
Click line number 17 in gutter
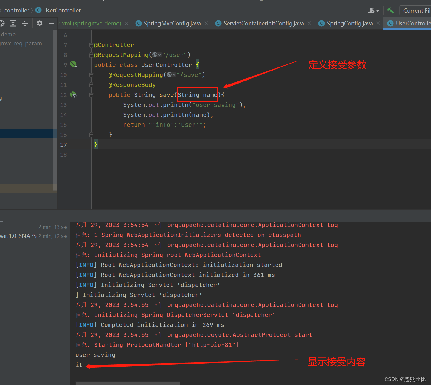coord(63,145)
